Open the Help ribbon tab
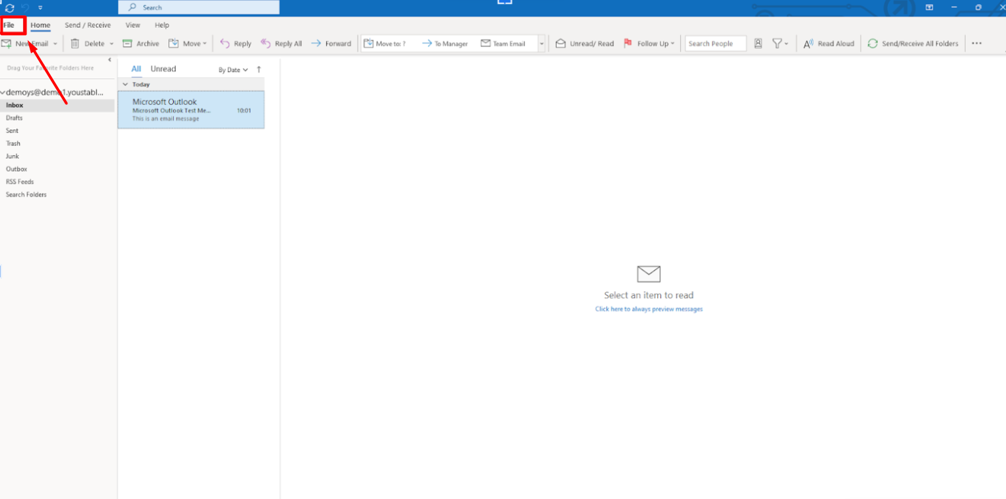The width and height of the screenshot is (1006, 499). pos(162,25)
